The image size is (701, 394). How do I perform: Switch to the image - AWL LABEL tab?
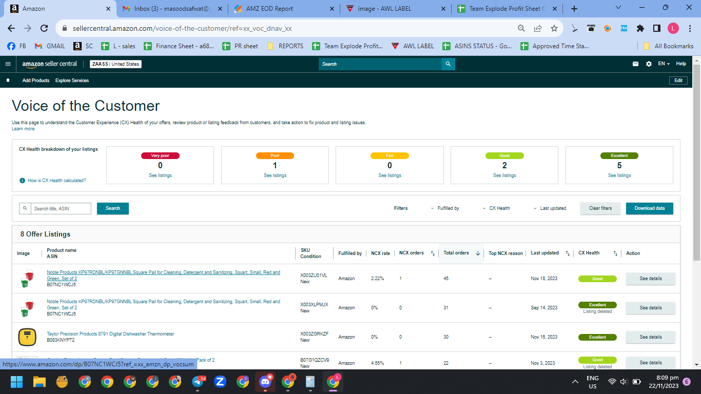tap(395, 9)
